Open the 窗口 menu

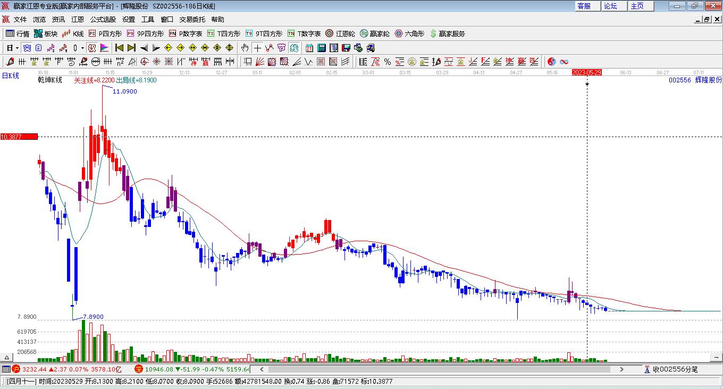[x=167, y=20]
